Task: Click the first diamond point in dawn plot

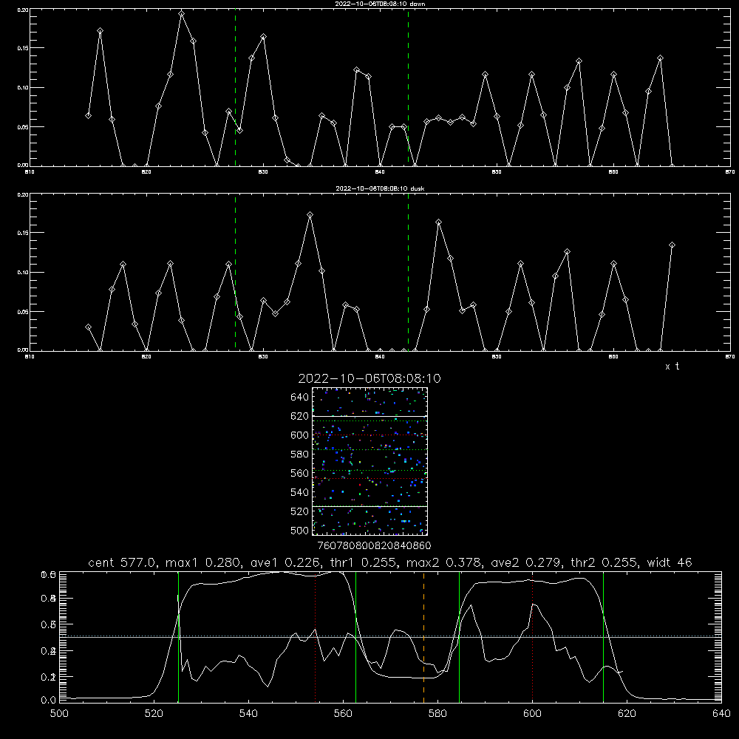Action: click(x=88, y=115)
